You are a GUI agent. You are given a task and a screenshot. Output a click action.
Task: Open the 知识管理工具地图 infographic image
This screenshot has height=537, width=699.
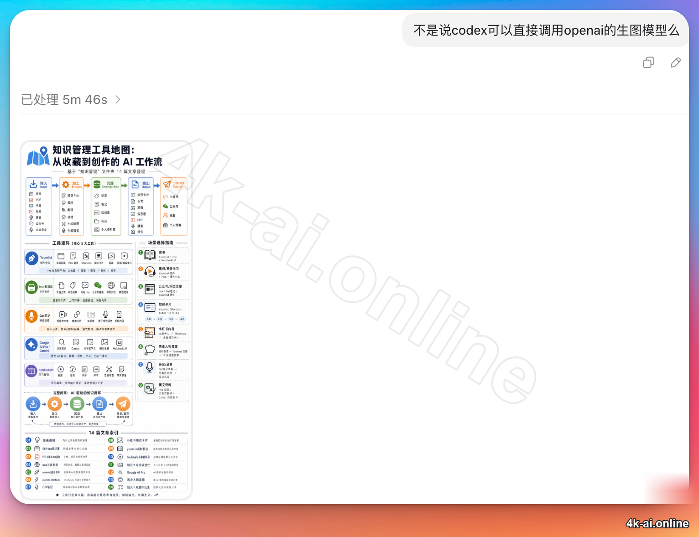tap(106, 320)
